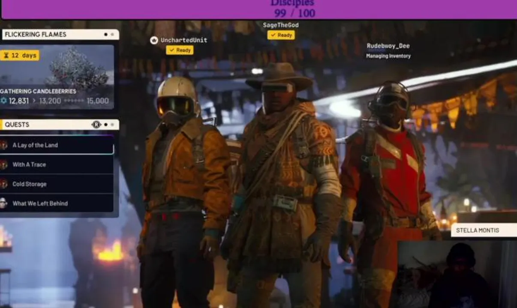
Task: Click the 13,200 next milestone value
Action: [x=50, y=101]
